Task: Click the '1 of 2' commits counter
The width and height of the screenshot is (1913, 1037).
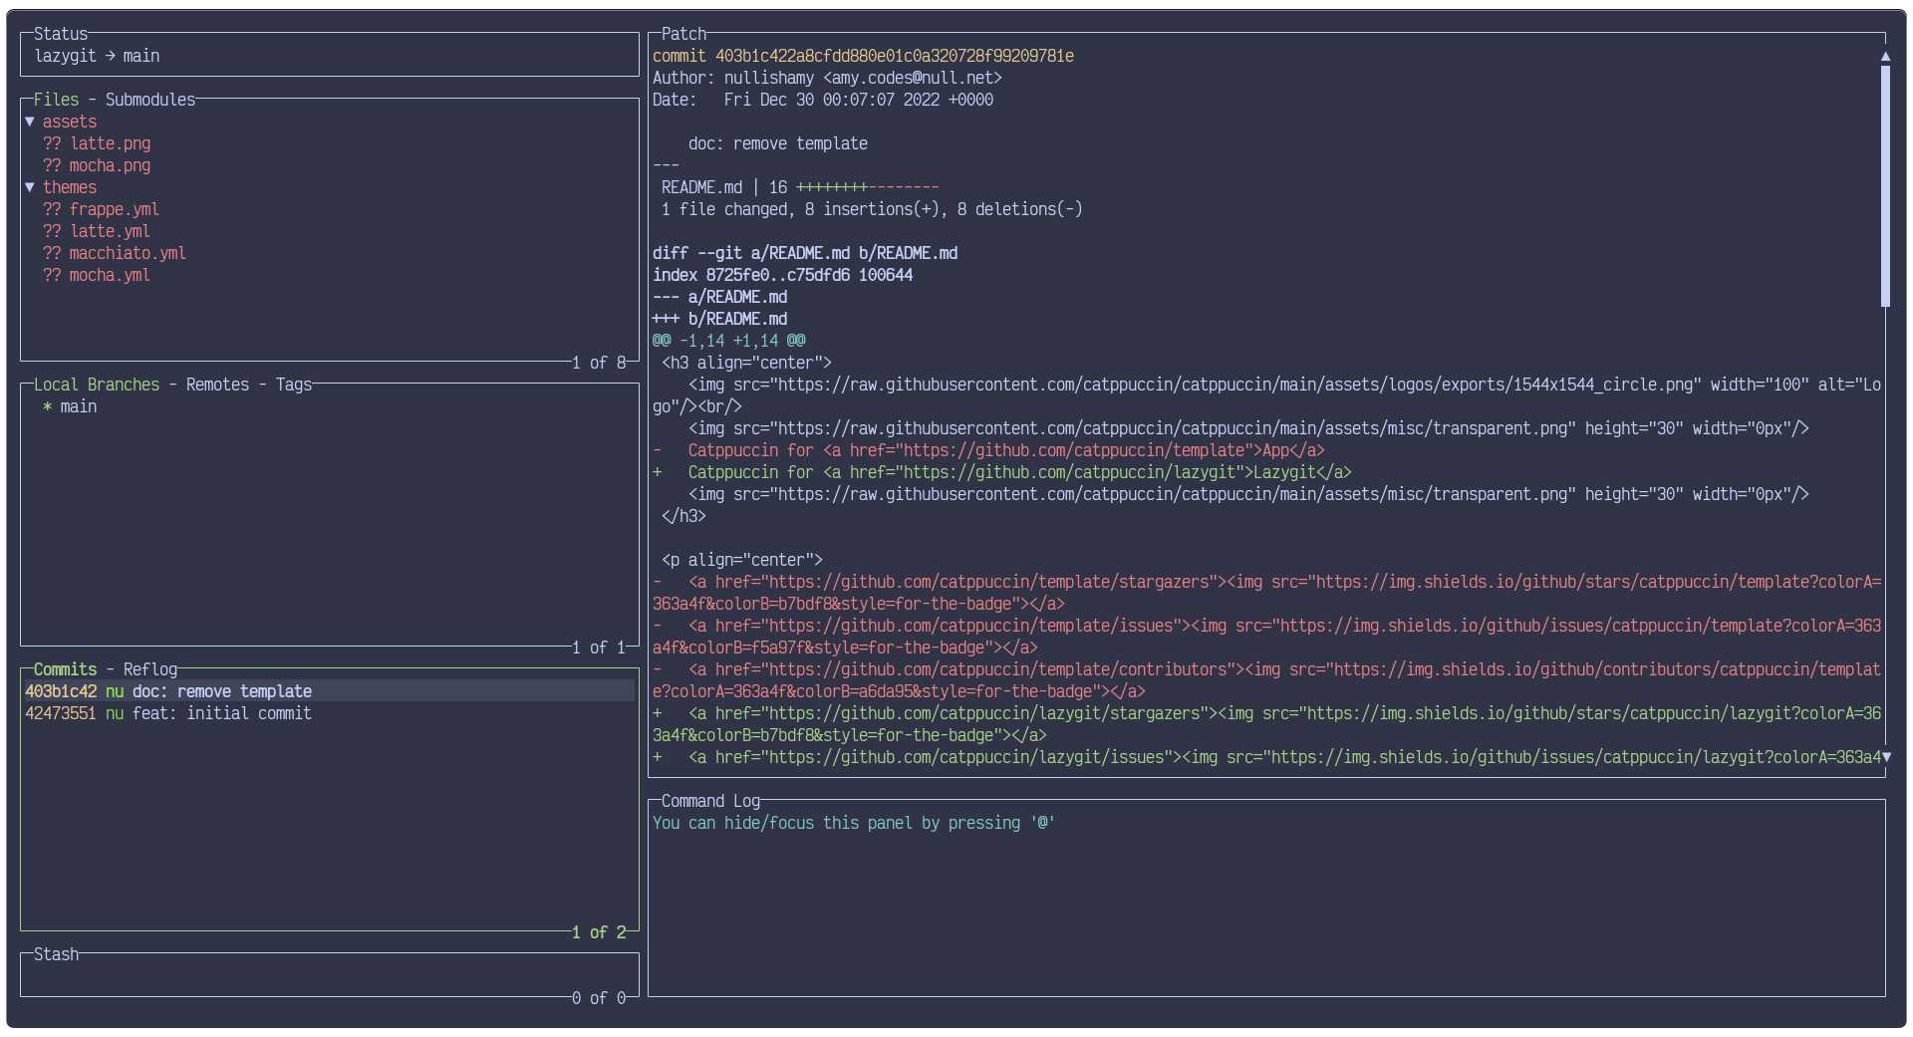Action: coord(599,932)
